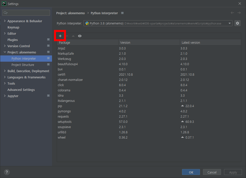Viewport: 246px width, 178px height.
Task: Select the itsdangerous package row
Action: point(149,101)
